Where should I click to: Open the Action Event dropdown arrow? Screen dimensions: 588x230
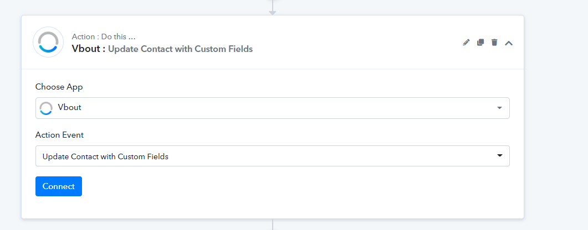point(499,155)
